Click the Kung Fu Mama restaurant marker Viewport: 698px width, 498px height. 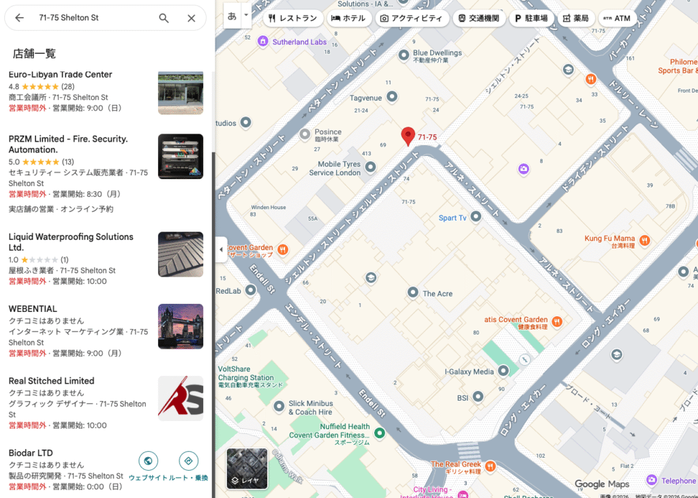click(x=645, y=240)
